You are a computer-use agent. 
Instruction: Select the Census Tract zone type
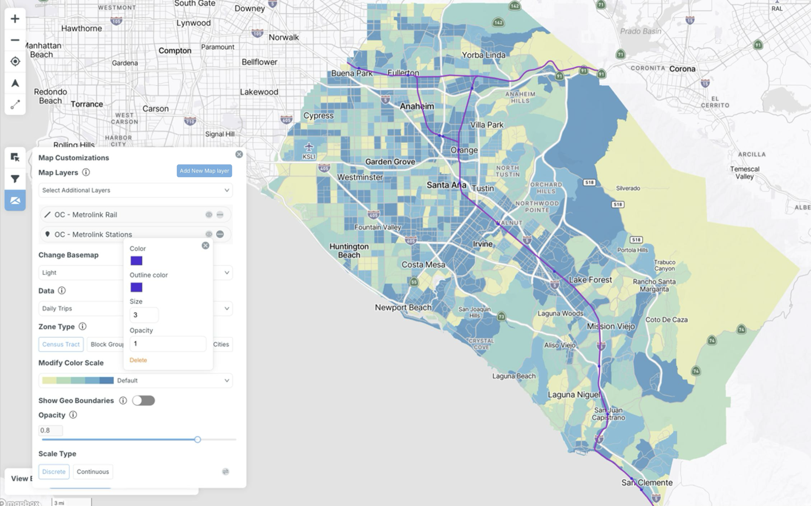point(61,344)
